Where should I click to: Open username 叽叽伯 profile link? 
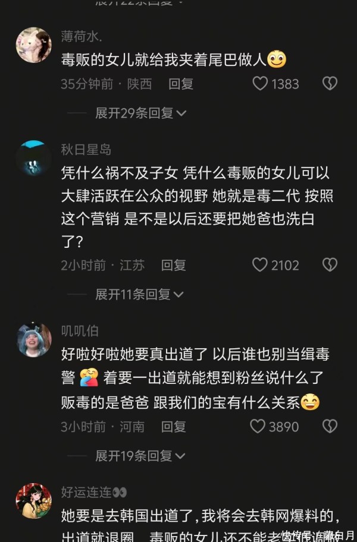tap(80, 331)
